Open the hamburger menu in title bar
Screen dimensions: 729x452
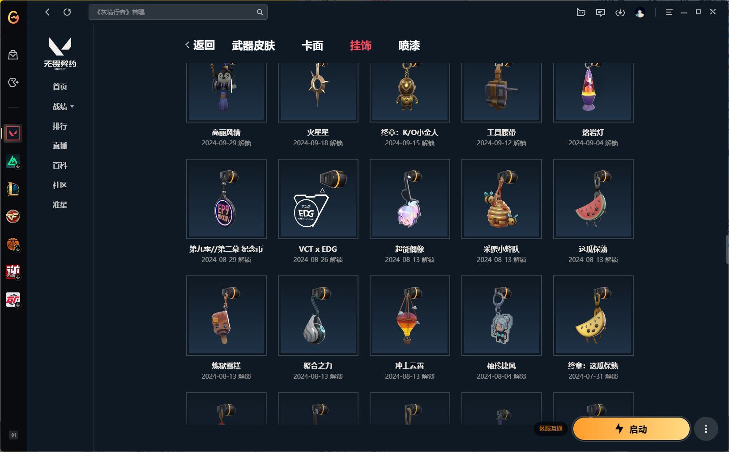[x=669, y=12]
